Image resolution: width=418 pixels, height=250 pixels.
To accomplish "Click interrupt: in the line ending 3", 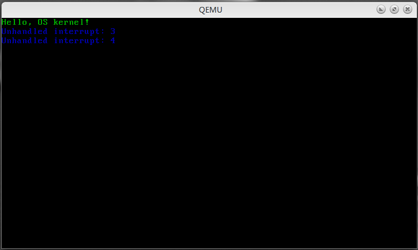I will pyautogui.click(x=80, y=32).
